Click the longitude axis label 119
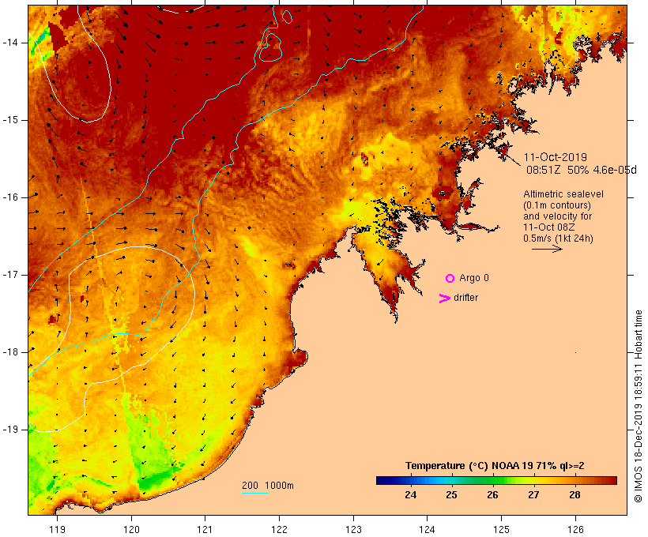The width and height of the screenshot is (648, 537). [x=57, y=530]
